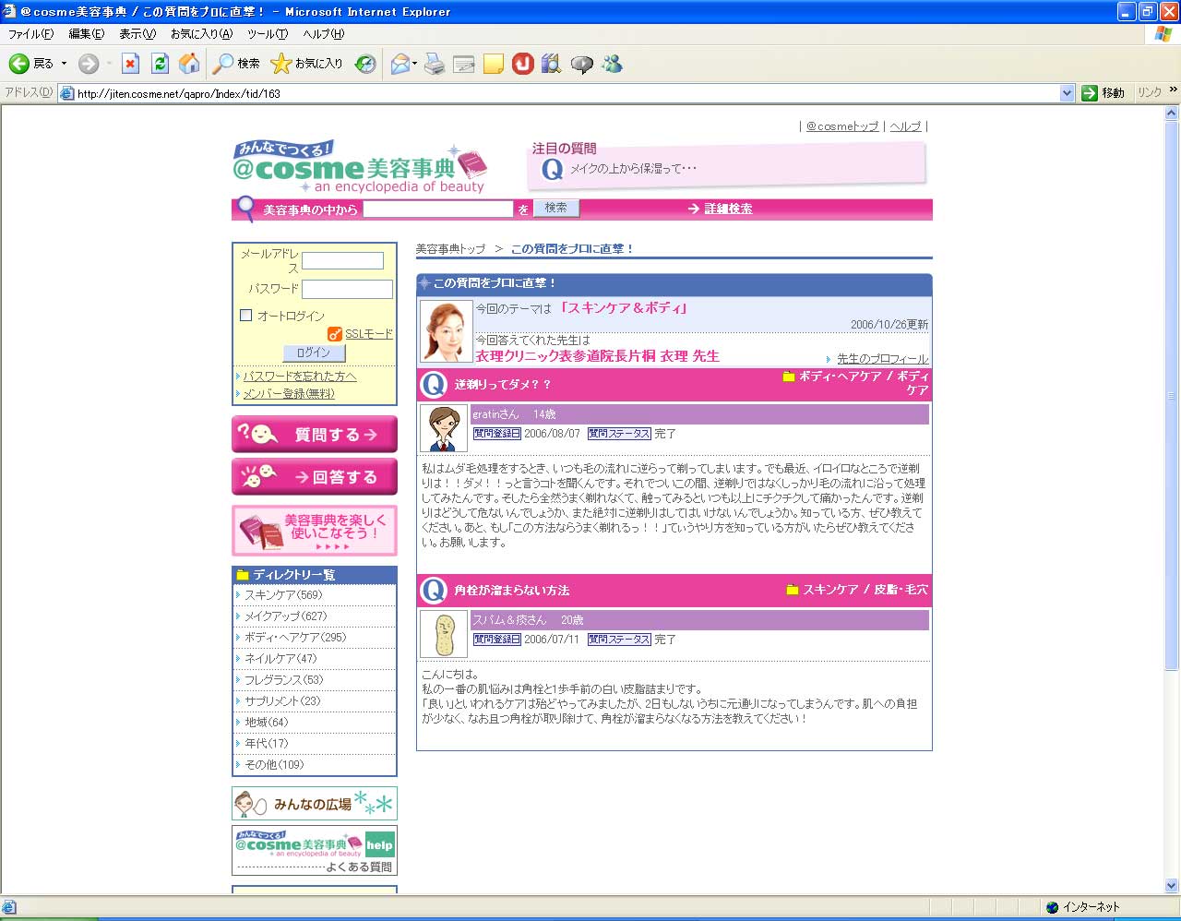Open the History toolbar icon

[366, 64]
